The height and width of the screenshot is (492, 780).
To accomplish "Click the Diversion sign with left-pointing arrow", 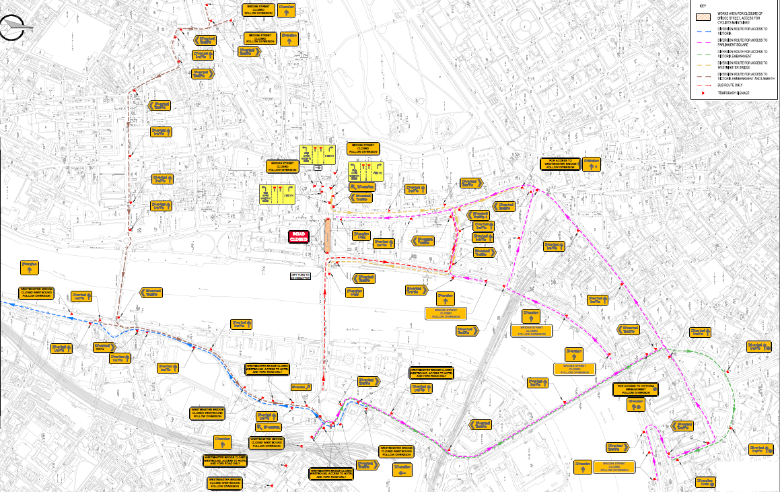I will click(x=402, y=469).
